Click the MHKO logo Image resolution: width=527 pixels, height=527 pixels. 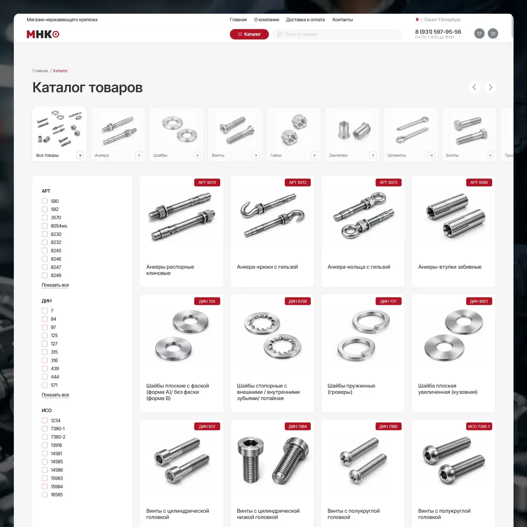click(x=43, y=34)
